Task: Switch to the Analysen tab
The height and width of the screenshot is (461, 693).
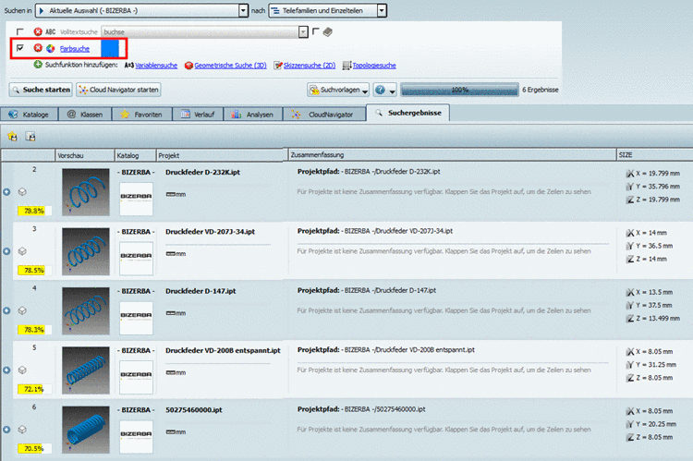Action: pos(253,114)
